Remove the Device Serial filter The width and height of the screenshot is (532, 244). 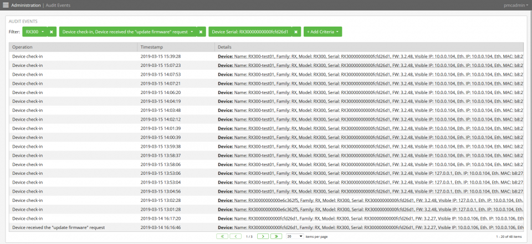(x=296, y=32)
